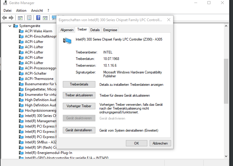Screen dimensions: 233x166
Task: Click the Gerät deinstallieren button
Action: 79,130
